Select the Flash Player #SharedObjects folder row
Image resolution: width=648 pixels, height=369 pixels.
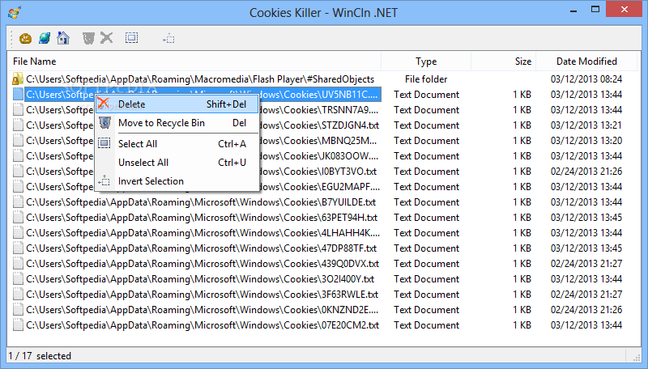pos(200,78)
